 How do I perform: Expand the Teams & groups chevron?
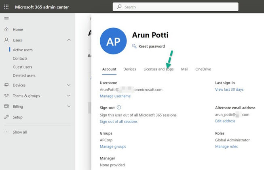click(69, 95)
